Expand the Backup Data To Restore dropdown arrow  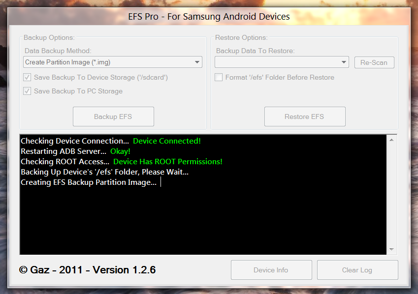click(x=344, y=62)
